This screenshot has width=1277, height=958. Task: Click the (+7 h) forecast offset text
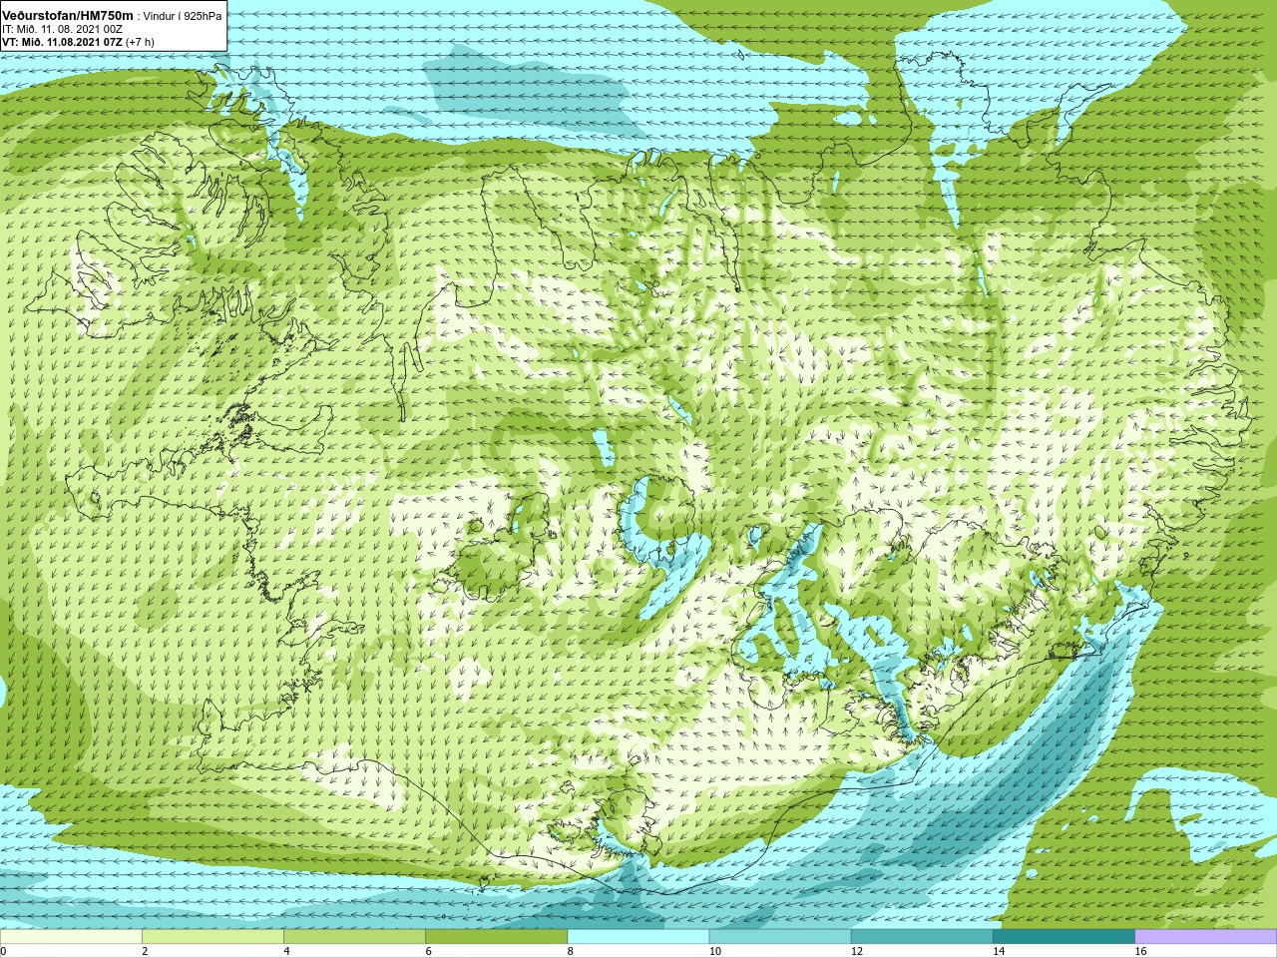(x=140, y=42)
